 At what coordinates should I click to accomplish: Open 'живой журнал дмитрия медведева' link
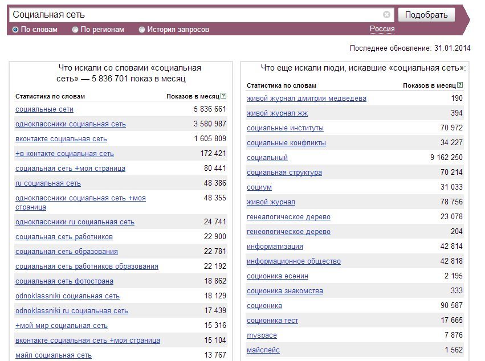pyautogui.click(x=307, y=99)
